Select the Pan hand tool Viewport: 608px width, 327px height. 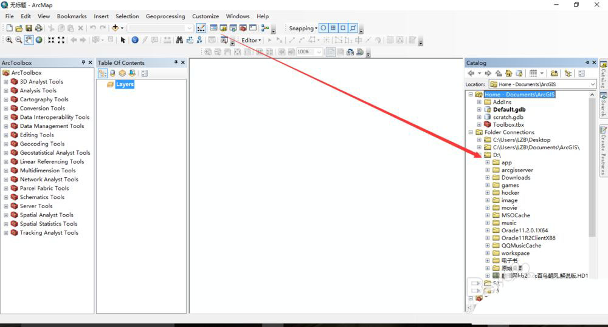pyautogui.click(x=29, y=40)
